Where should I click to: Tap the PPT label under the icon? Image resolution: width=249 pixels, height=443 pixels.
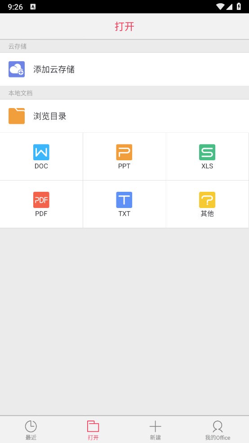(124, 166)
